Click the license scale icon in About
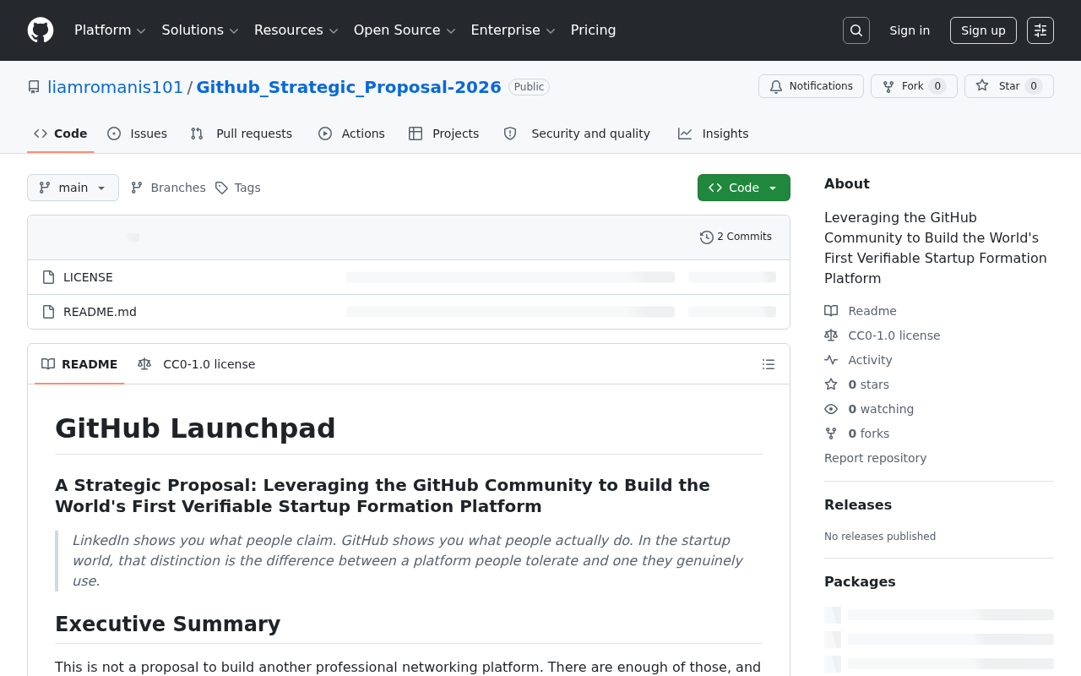Screen dimensions: 1081x676 click(x=831, y=335)
